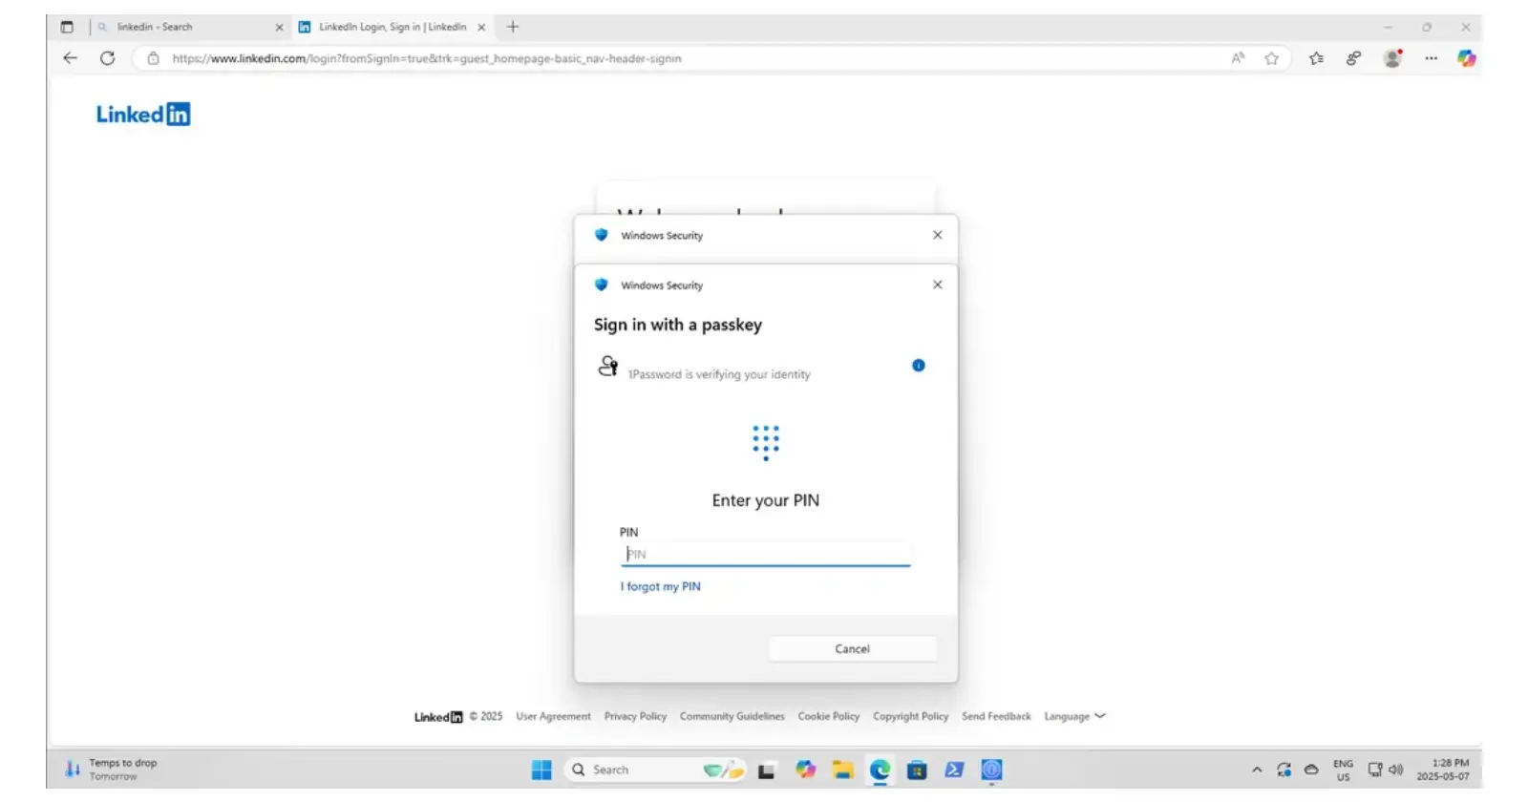1528x802 pixels.
Task: Open the browser extensions/collections icon
Action: (x=1353, y=58)
